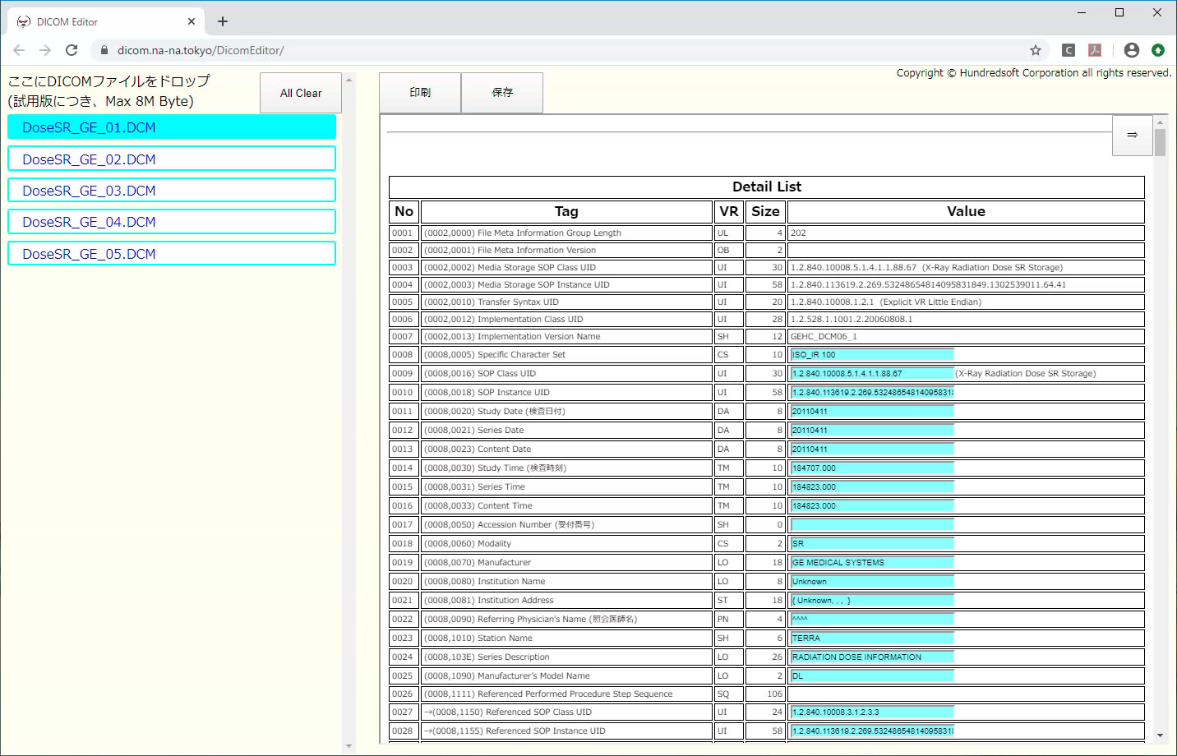Bookmark the page using the star icon

click(x=1036, y=49)
